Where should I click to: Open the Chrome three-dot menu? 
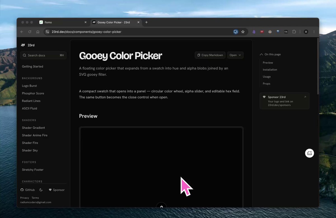pyautogui.click(x=314, y=32)
